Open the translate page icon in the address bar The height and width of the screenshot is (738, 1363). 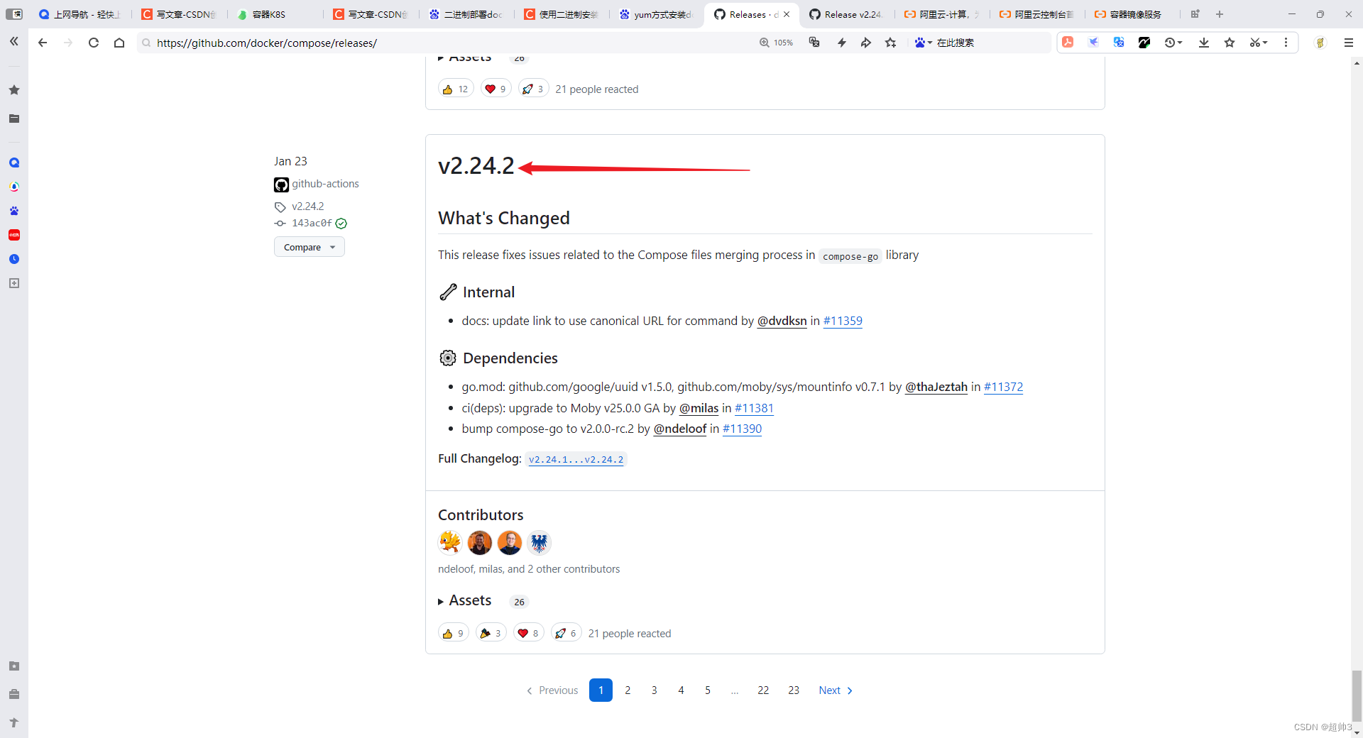(x=814, y=43)
